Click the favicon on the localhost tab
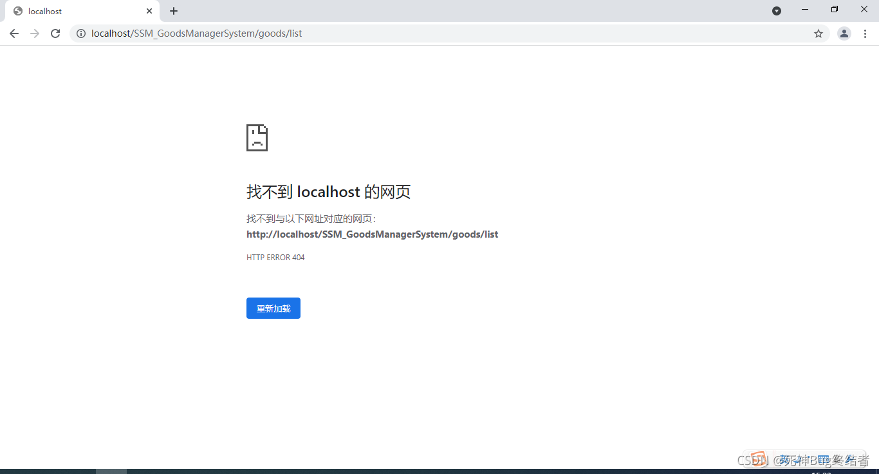Screen dimensions: 879x474 tap(19, 11)
